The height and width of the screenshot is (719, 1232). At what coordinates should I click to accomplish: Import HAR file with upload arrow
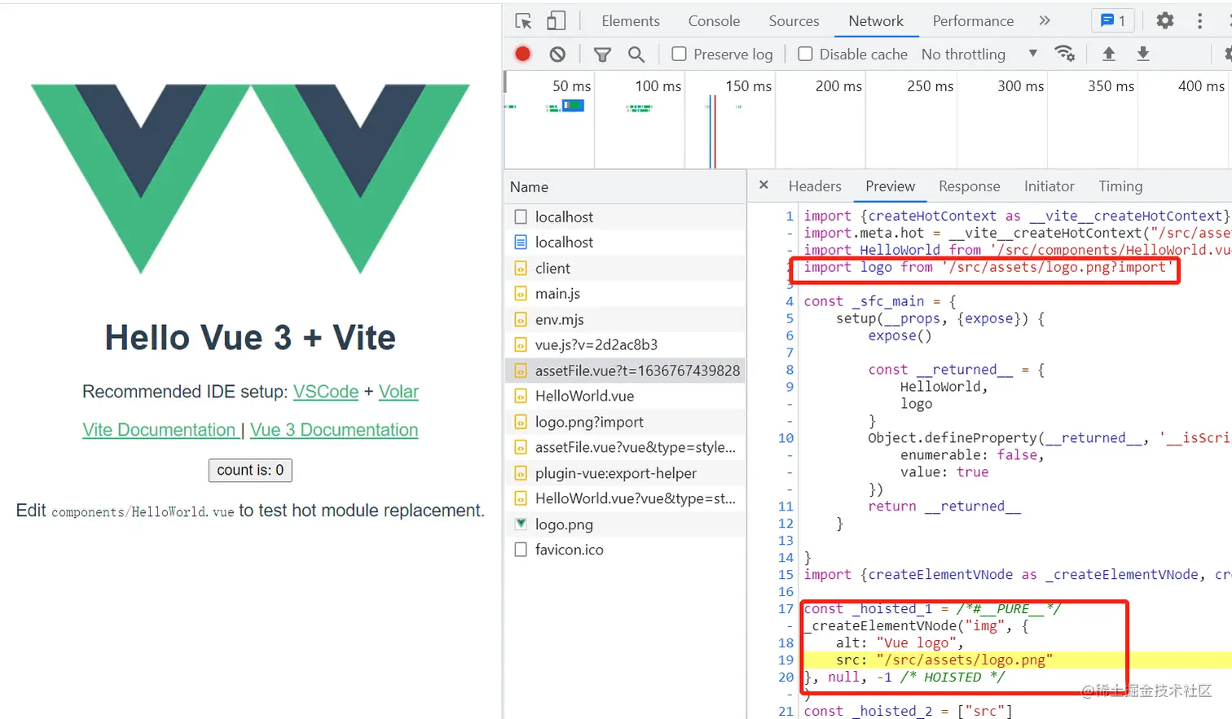[x=1109, y=54]
